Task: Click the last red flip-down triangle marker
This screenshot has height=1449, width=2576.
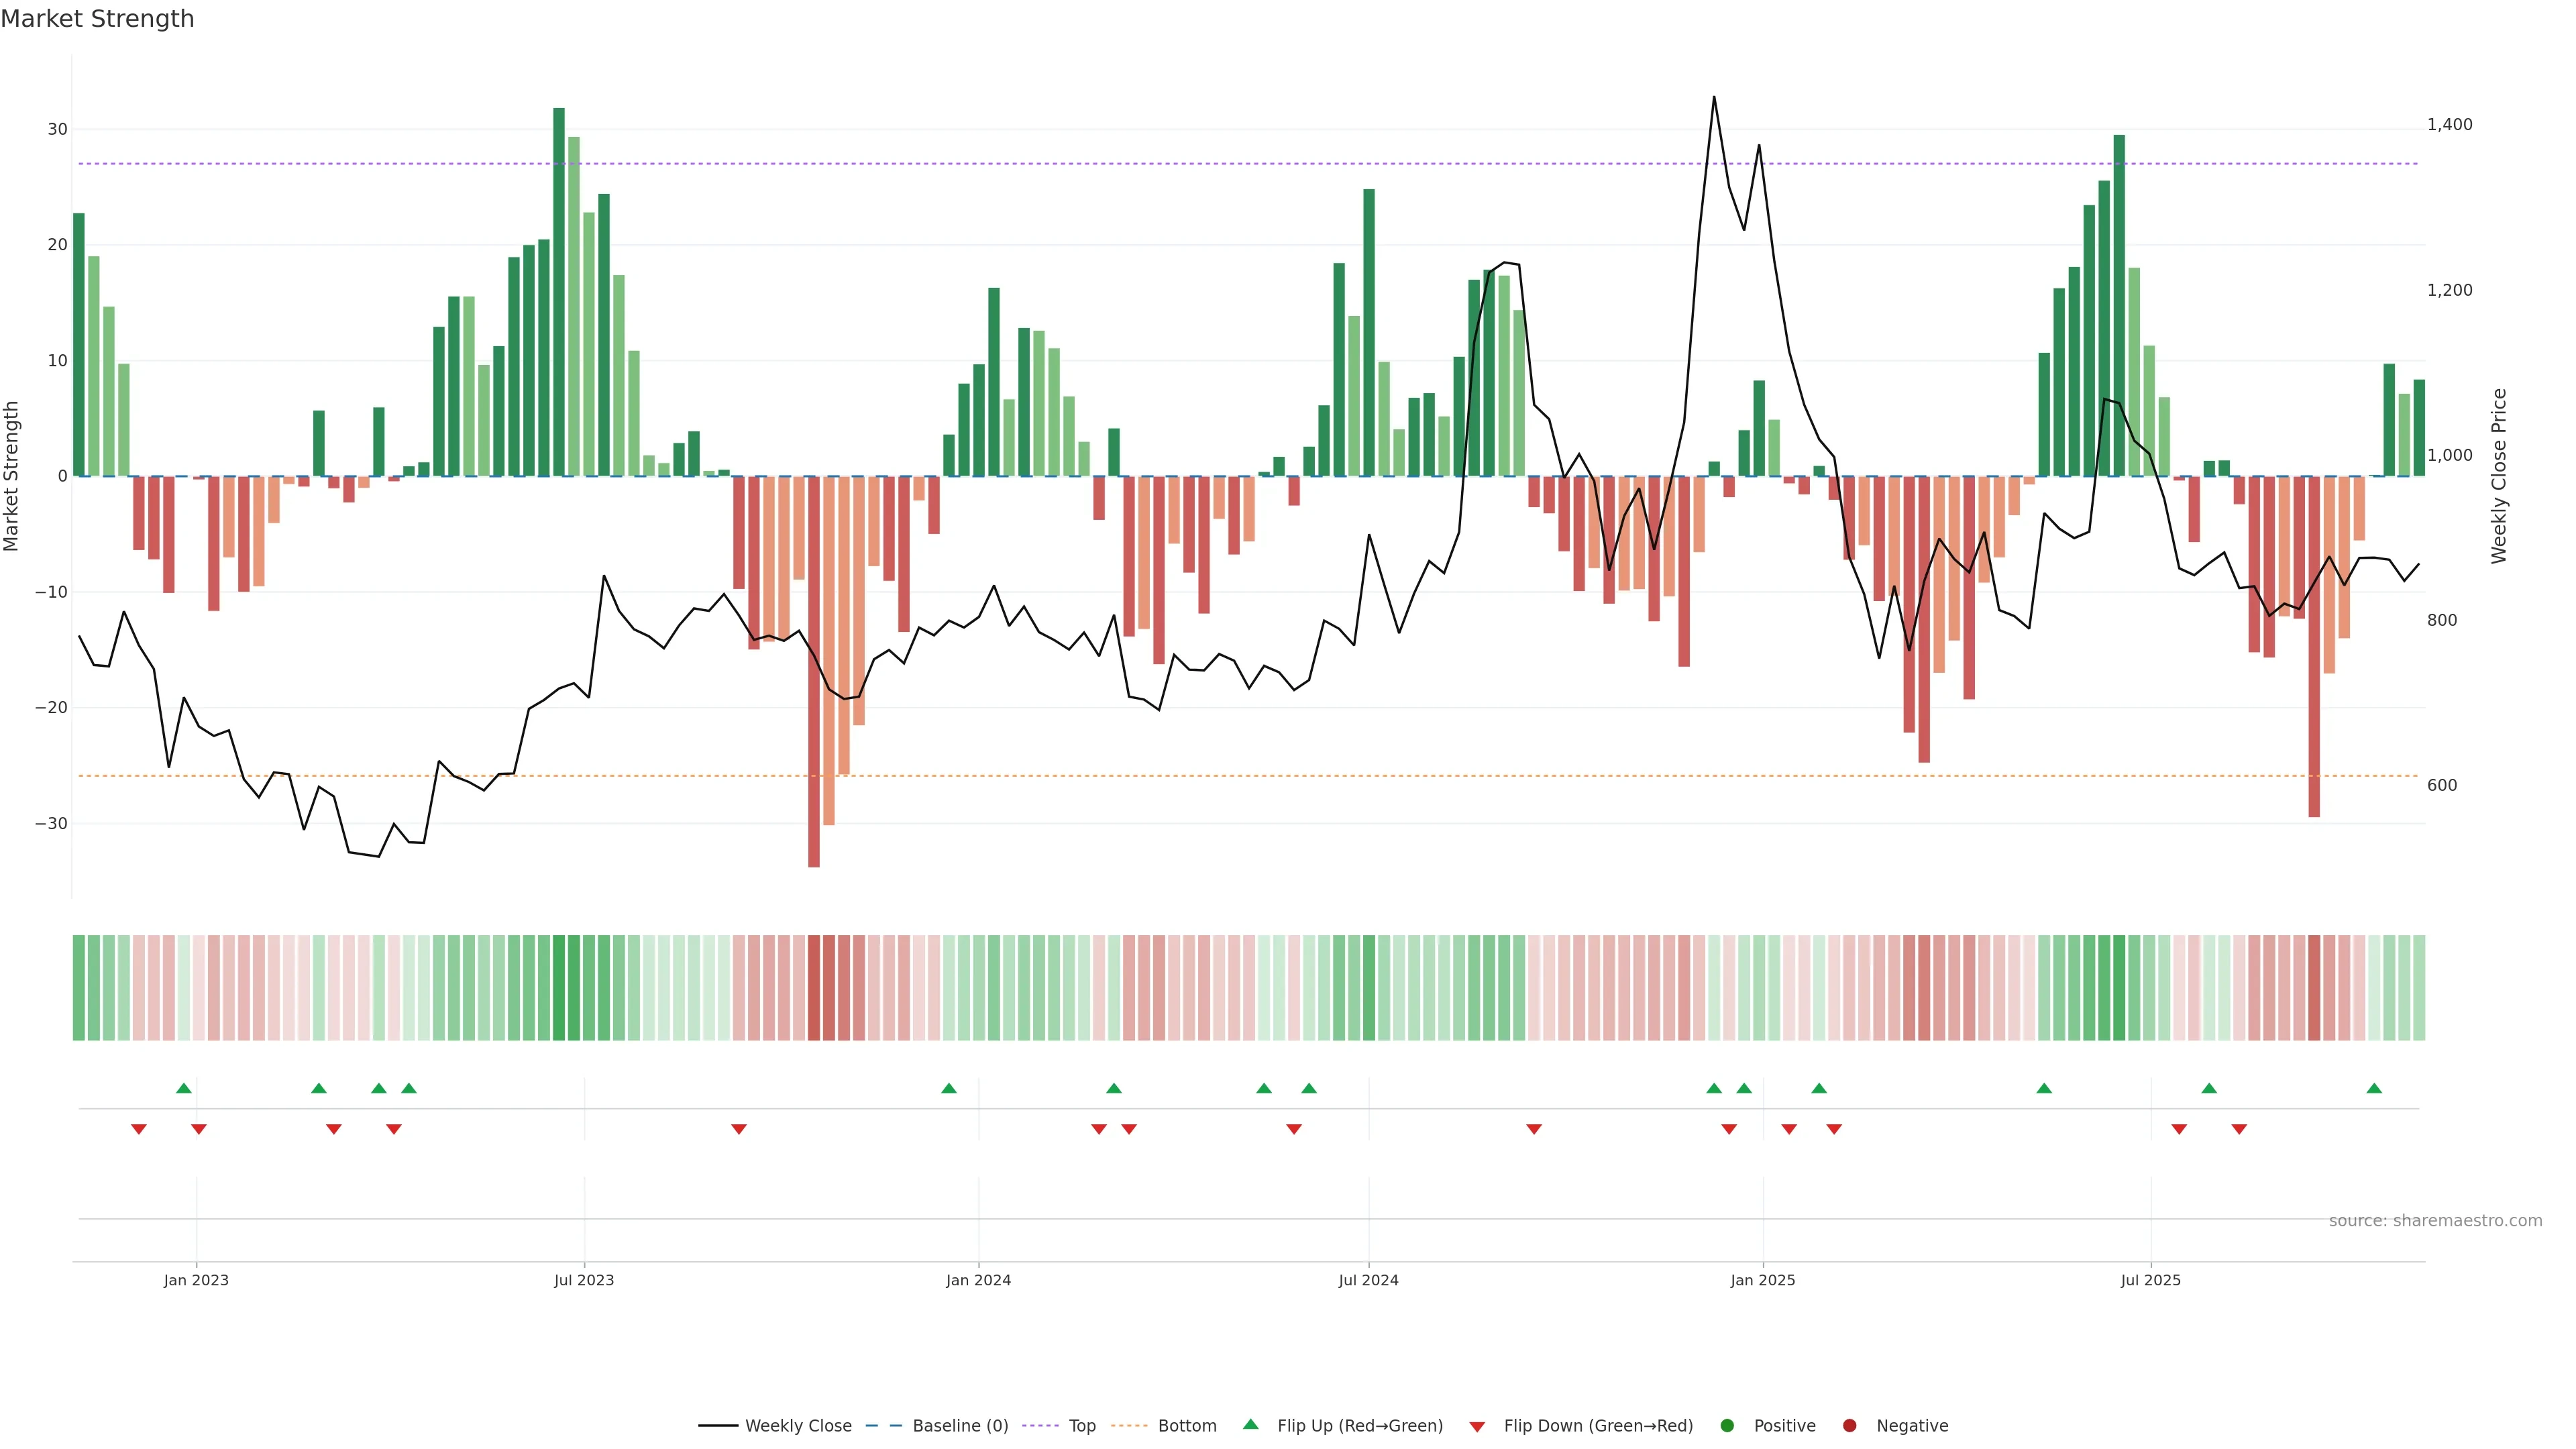Action: pyautogui.click(x=2239, y=1129)
